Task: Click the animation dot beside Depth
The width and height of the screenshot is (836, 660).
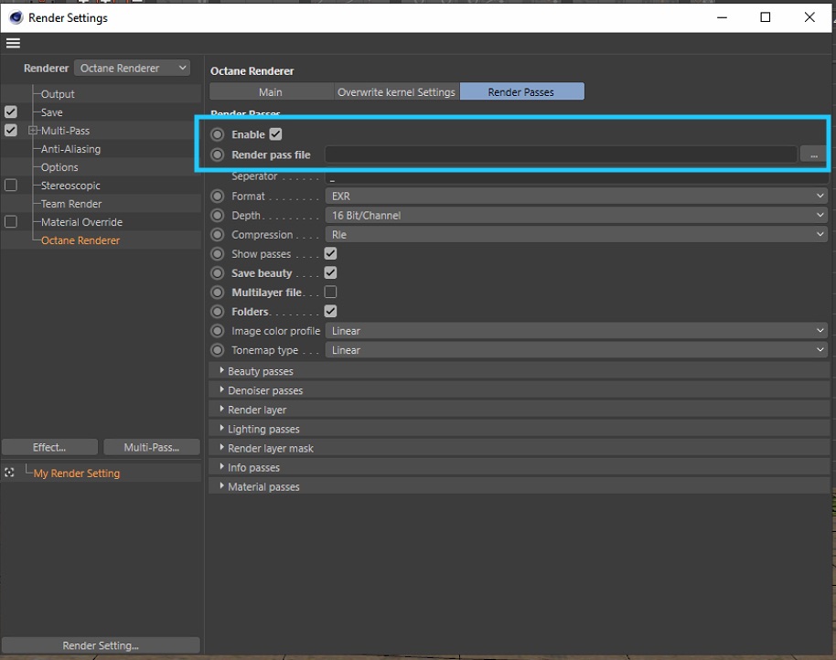Action: coord(218,215)
